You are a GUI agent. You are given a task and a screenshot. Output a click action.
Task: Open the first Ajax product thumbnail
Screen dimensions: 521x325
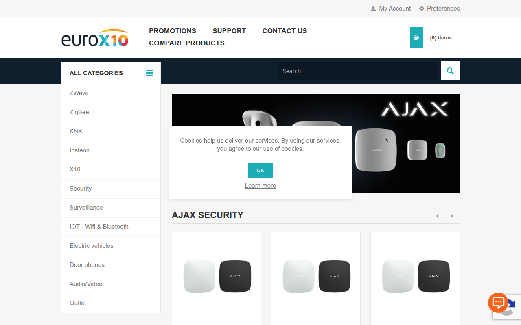[217, 276]
